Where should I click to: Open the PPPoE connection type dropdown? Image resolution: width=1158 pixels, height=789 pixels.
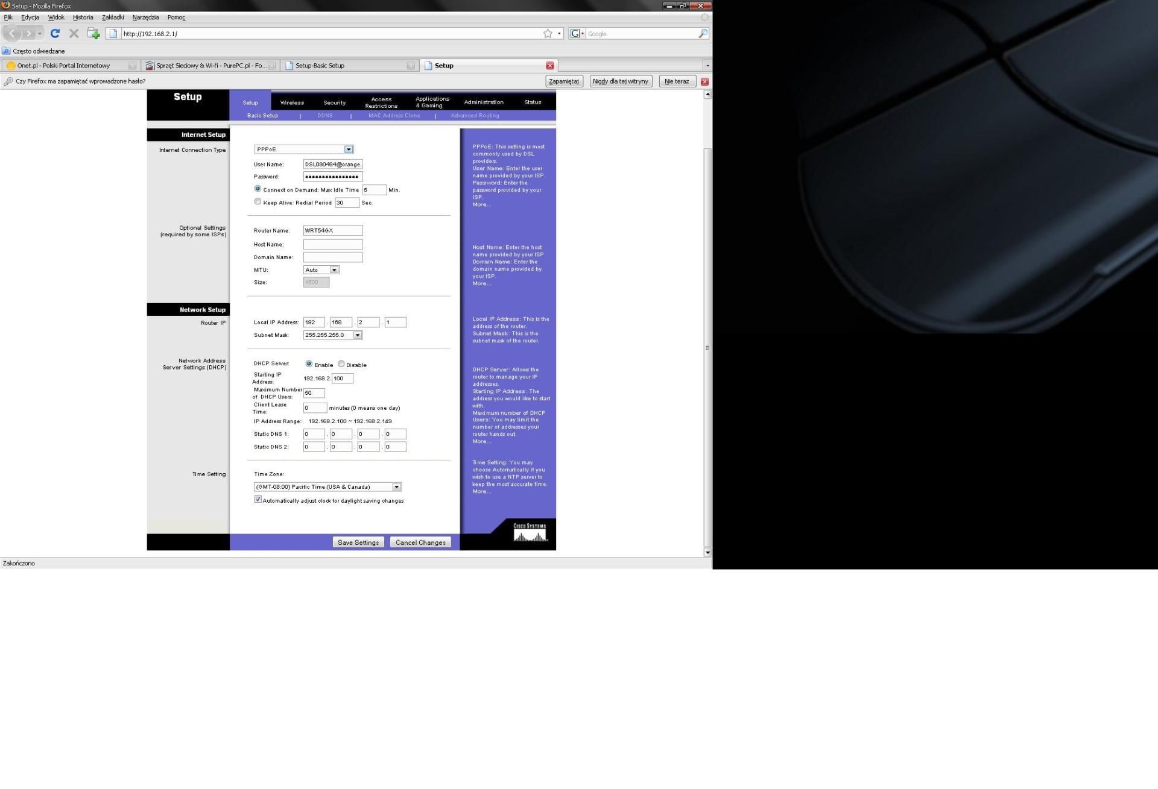click(x=348, y=149)
